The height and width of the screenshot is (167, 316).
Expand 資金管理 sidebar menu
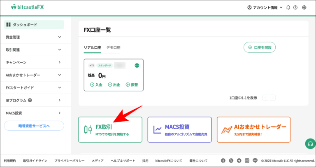tap(36, 37)
